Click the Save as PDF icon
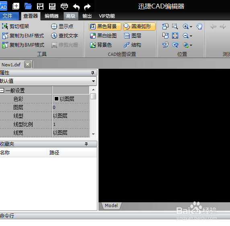This screenshot has width=230, height=226. (52, 6)
